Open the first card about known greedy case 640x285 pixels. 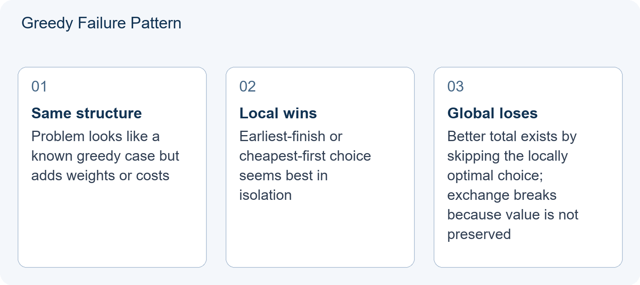coord(112,167)
